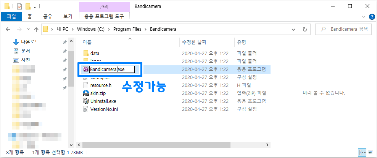Click the horizontal scrollbar right arrow

tap(268, 145)
